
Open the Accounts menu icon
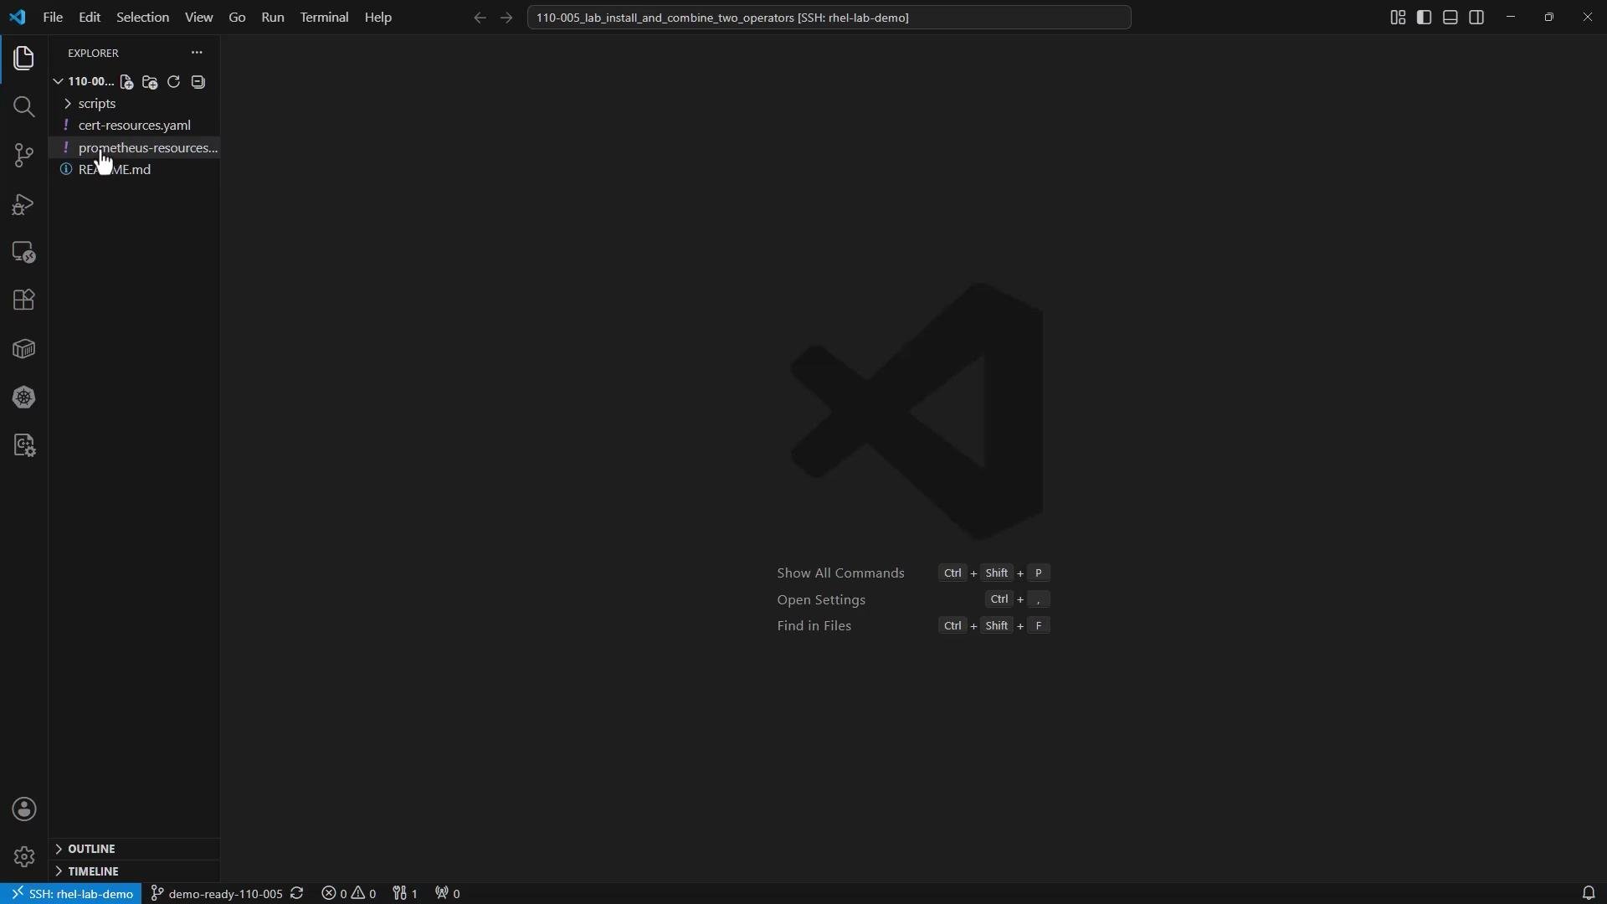(x=24, y=810)
